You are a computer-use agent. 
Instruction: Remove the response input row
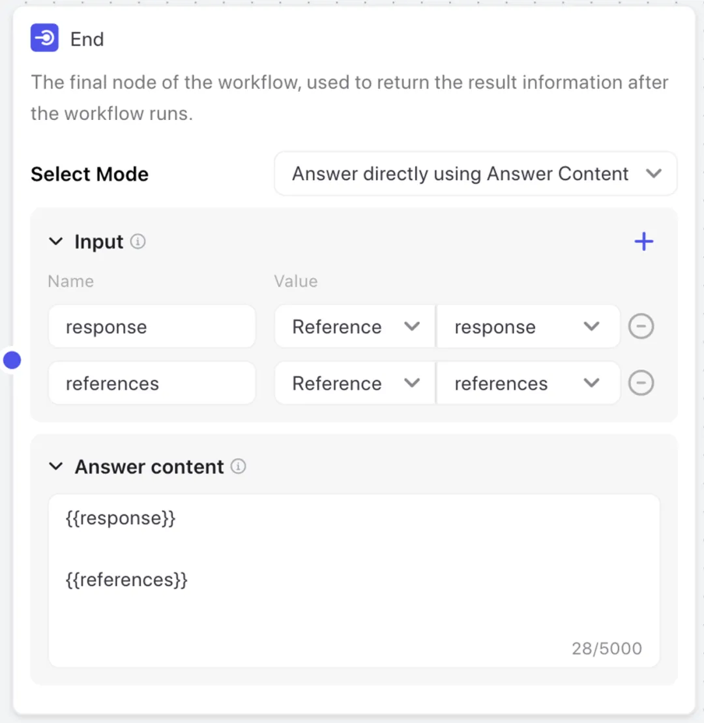pyautogui.click(x=641, y=327)
